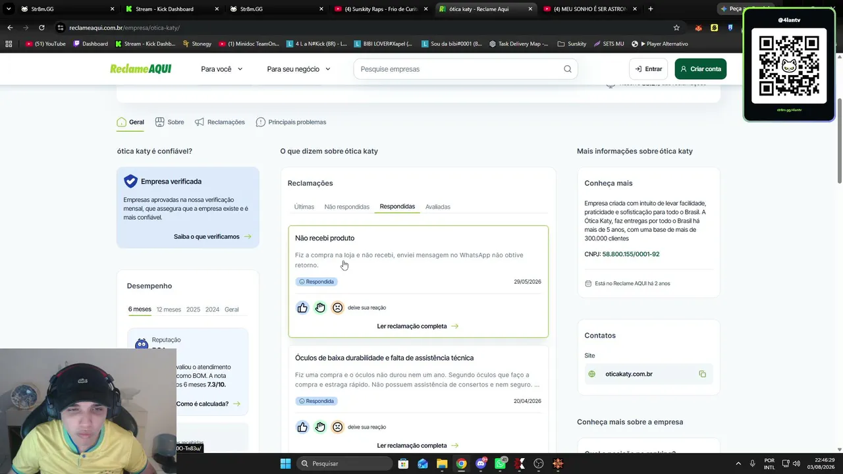The width and height of the screenshot is (843, 474).
Task: Show 'Últimas' complaints
Action: point(304,207)
